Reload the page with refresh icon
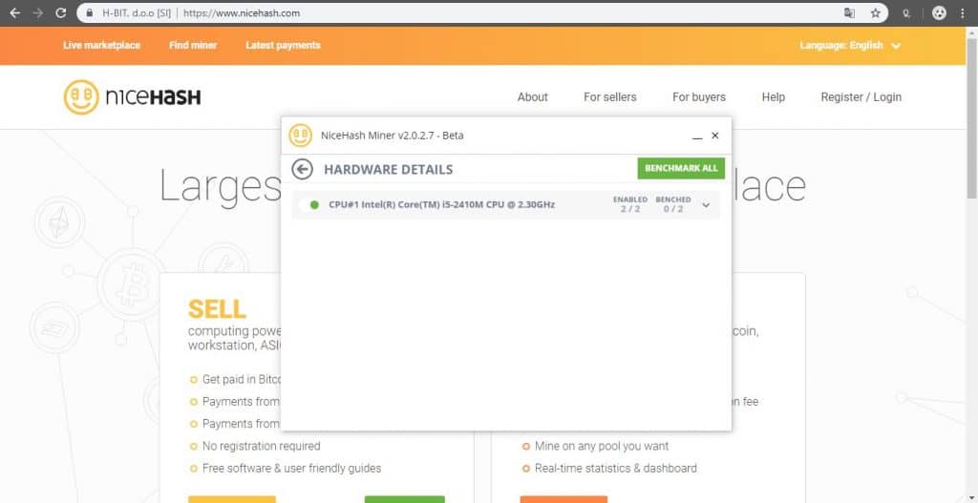This screenshot has width=978, height=503. click(60, 13)
